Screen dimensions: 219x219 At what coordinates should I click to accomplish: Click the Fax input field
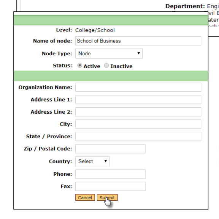[110, 186]
